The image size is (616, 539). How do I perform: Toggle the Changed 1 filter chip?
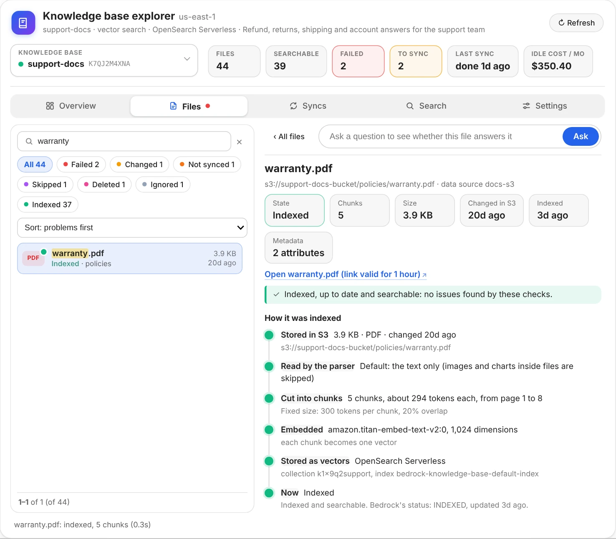pos(139,165)
